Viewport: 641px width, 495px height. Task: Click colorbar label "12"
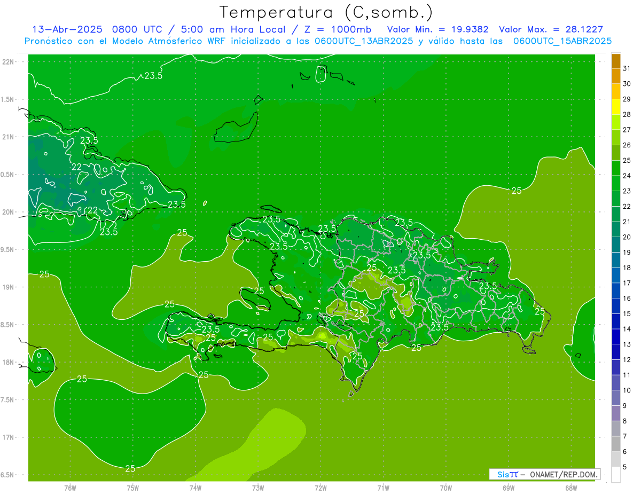pyautogui.click(x=627, y=359)
